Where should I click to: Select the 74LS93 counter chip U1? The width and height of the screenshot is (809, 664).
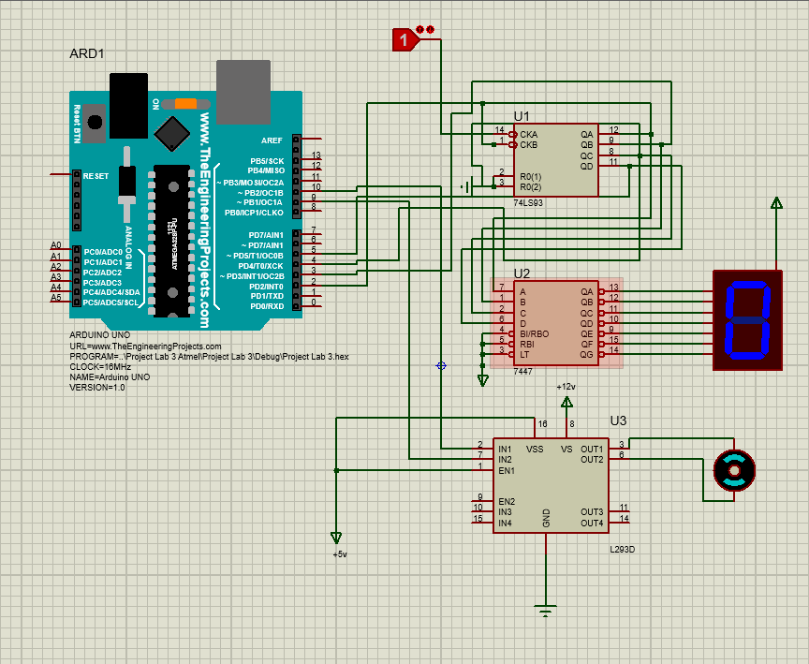tap(556, 160)
